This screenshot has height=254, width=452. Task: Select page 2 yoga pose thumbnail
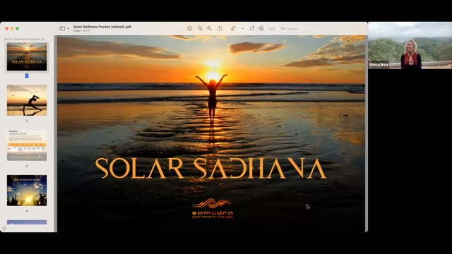(x=27, y=100)
